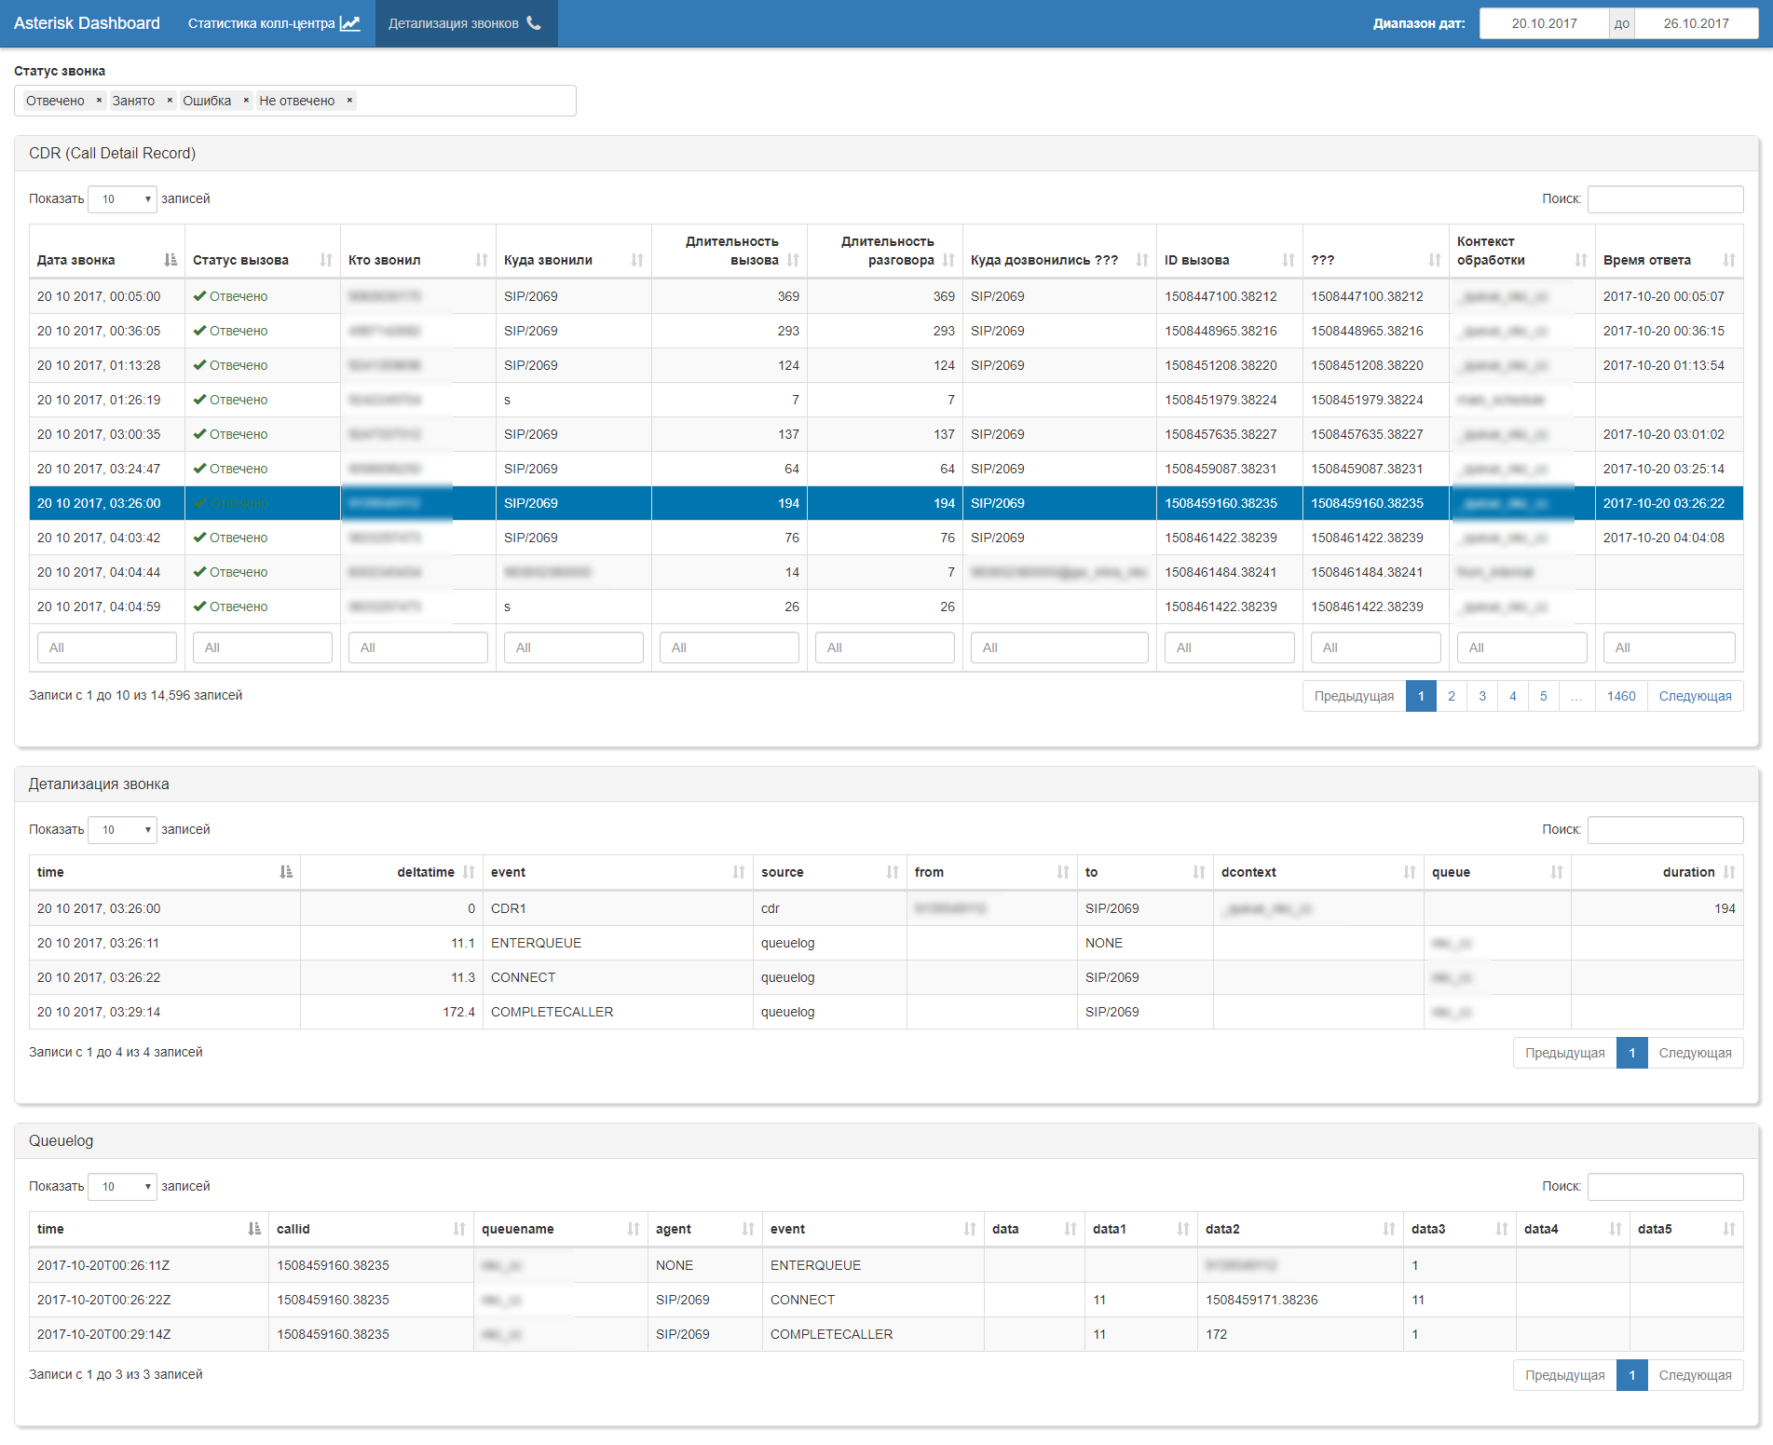
Task: Focus start date field 20.10.2017
Action: tap(1544, 23)
